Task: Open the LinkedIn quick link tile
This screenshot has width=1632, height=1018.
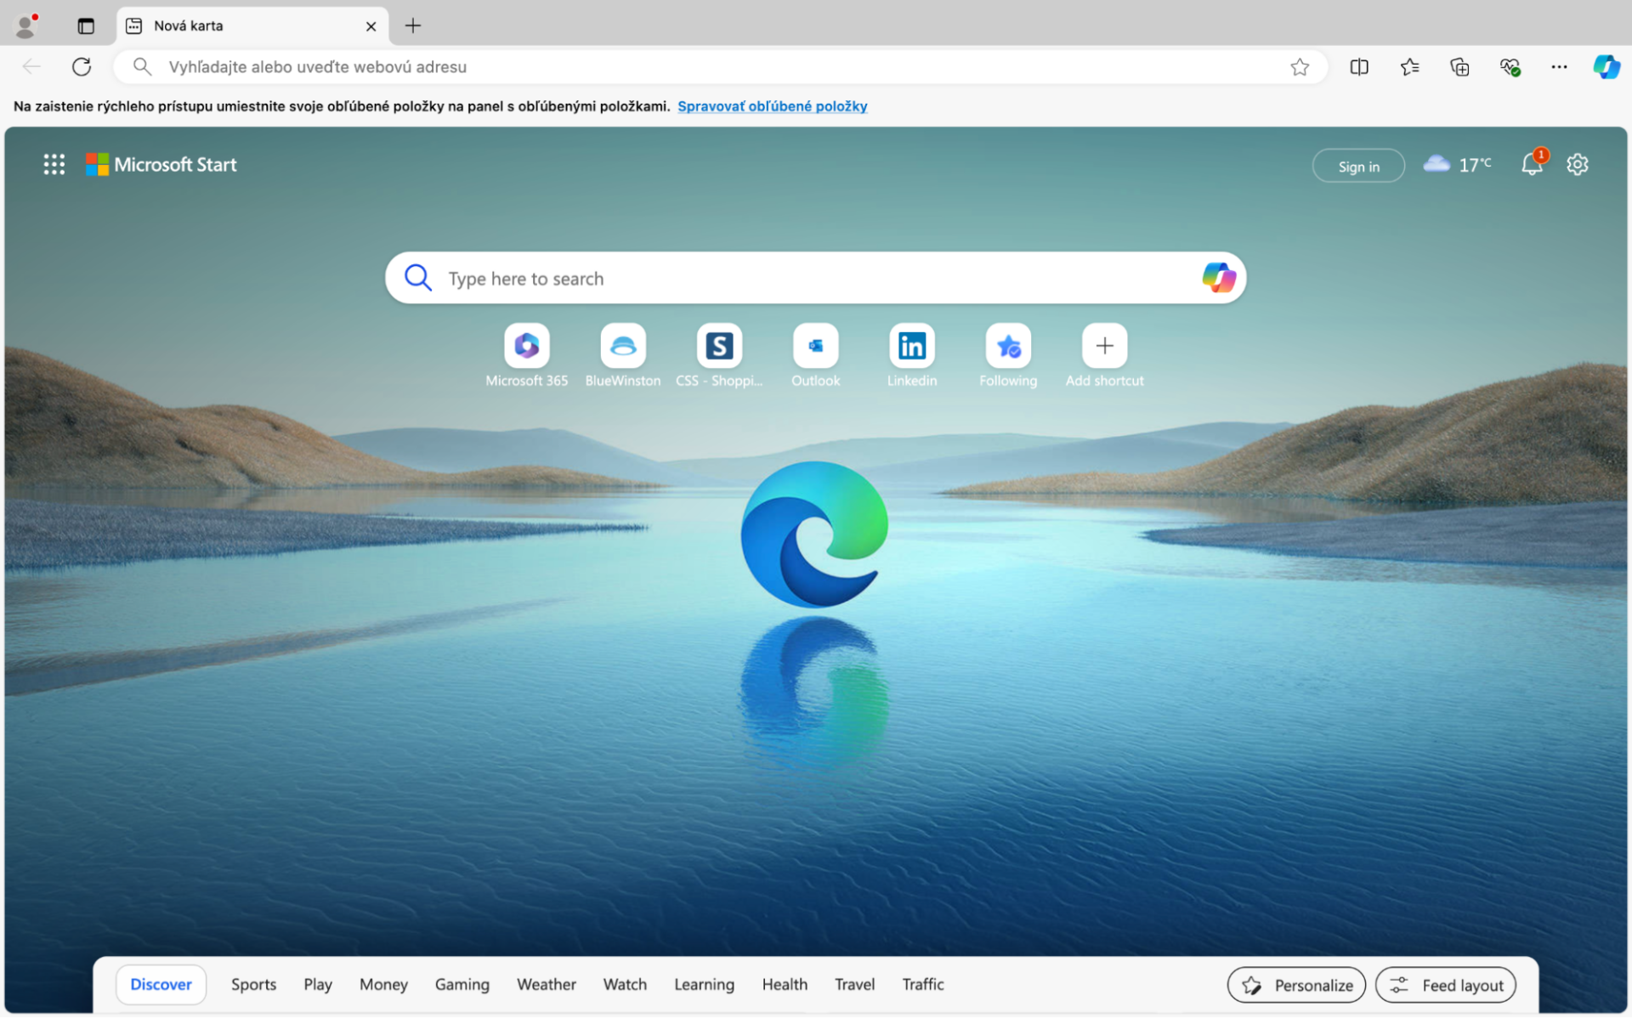Action: point(911,346)
